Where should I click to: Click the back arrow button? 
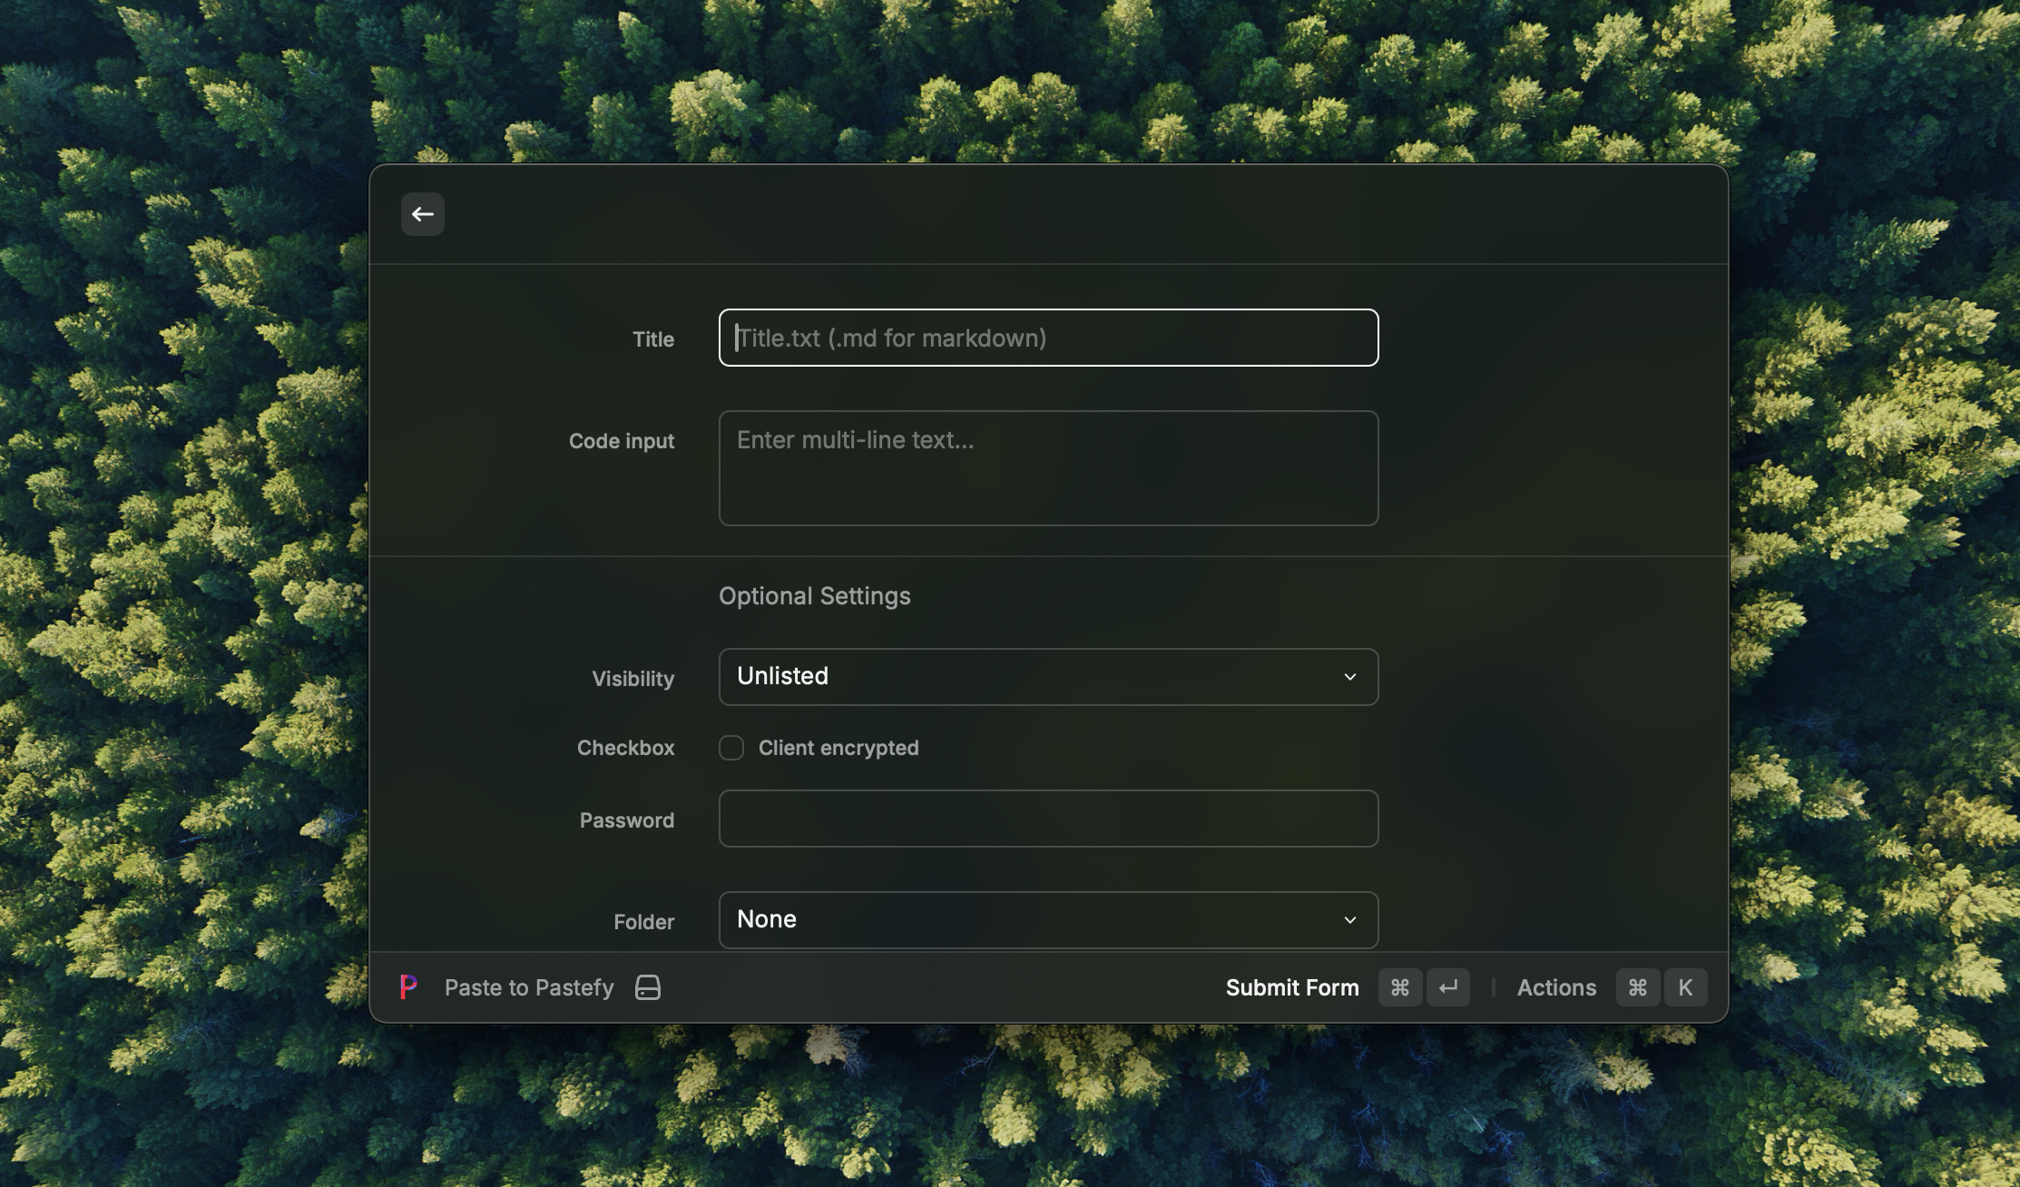pos(423,214)
